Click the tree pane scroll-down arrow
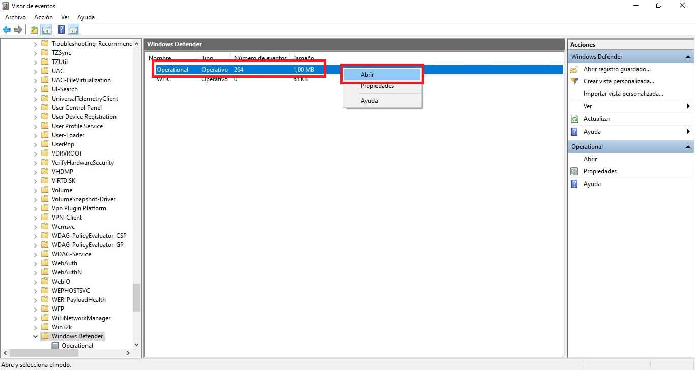The image size is (695, 370). (136, 345)
